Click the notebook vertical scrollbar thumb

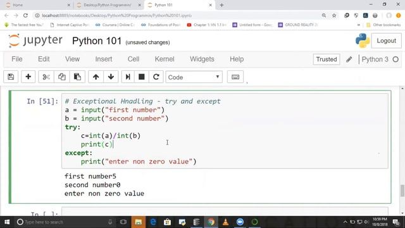tap(402, 191)
